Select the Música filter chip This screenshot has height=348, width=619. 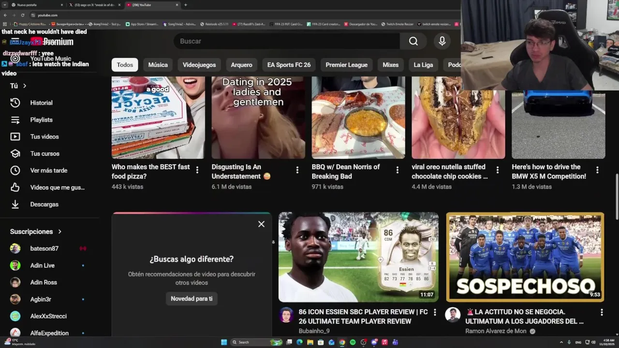pyautogui.click(x=158, y=65)
